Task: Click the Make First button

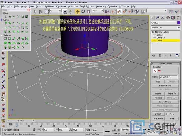Action: (158, 119)
